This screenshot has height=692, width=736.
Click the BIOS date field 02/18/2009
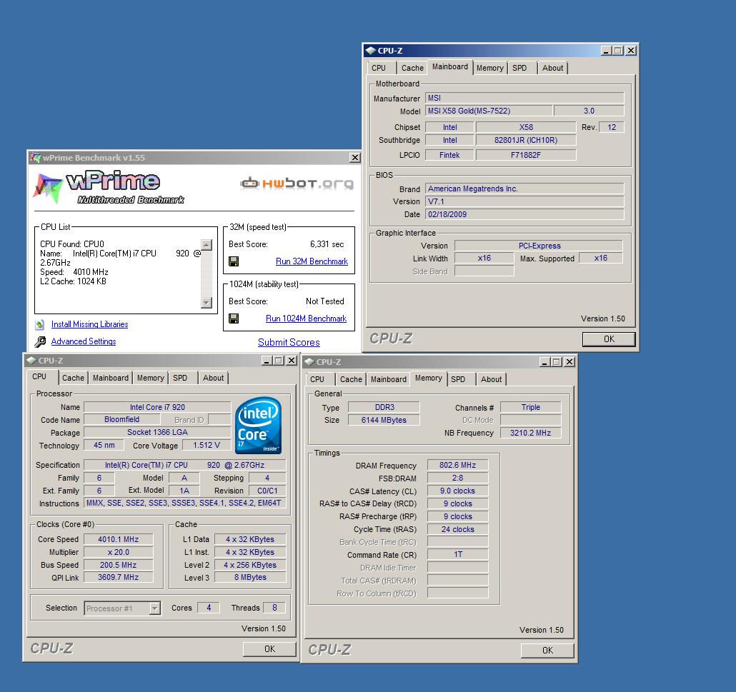[x=524, y=214]
